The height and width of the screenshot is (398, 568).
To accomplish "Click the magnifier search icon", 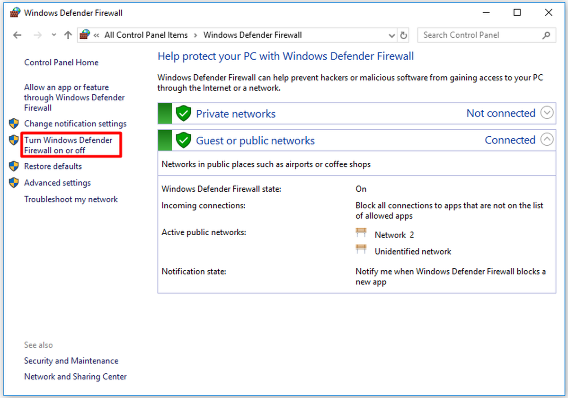I will coord(546,35).
